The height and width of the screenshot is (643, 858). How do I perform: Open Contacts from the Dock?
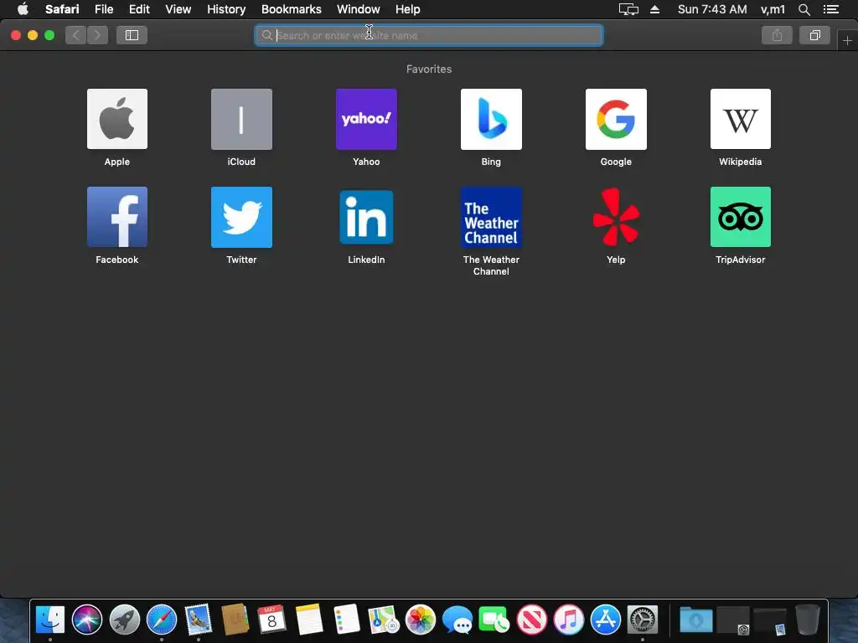coord(235,620)
